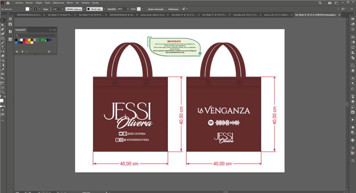Viewport: 356px width, 193px height.
Task: Select the Rectangle tool
Action: point(3,38)
